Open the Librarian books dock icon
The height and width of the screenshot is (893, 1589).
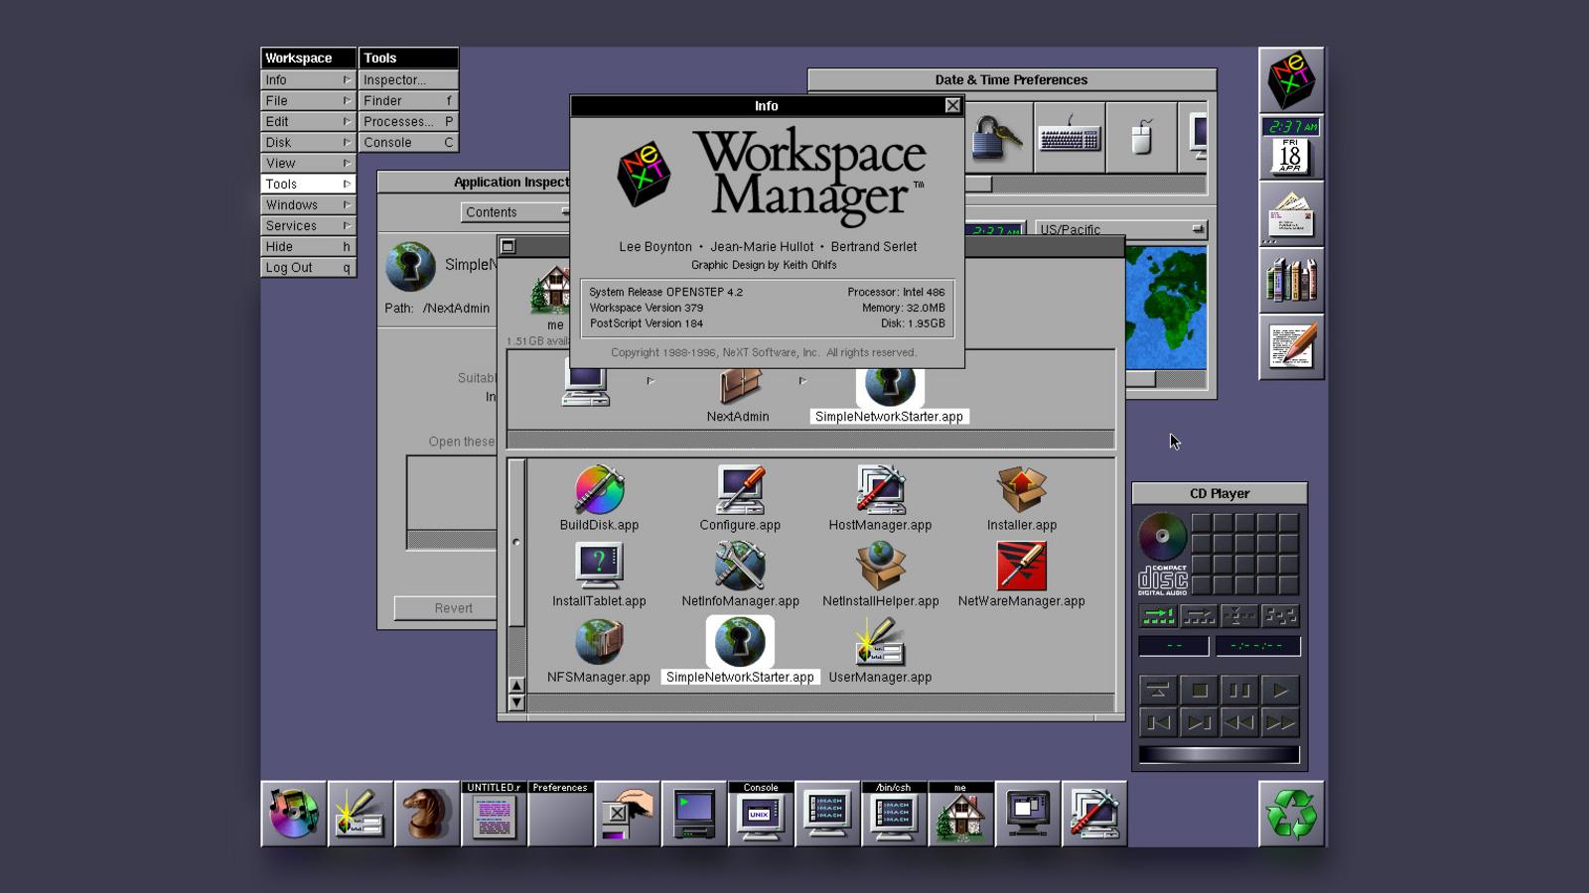[1291, 280]
